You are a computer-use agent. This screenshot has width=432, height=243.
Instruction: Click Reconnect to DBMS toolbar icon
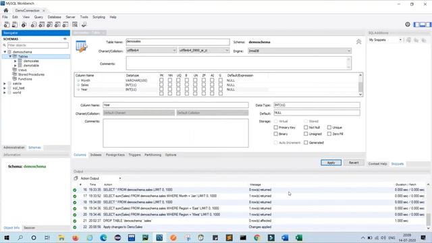84,25
